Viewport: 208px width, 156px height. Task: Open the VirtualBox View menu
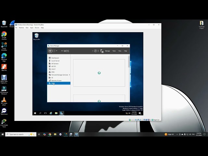(x=27, y=28)
